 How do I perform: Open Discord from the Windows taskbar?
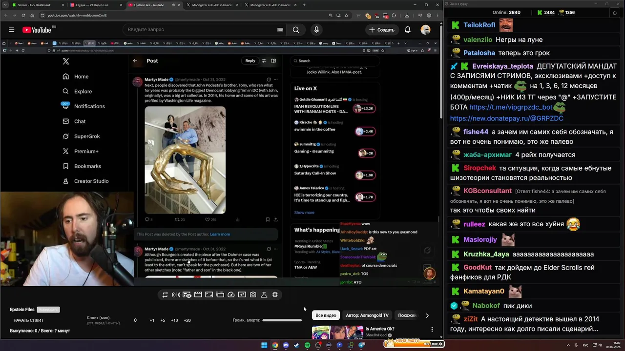pyautogui.click(x=286, y=345)
